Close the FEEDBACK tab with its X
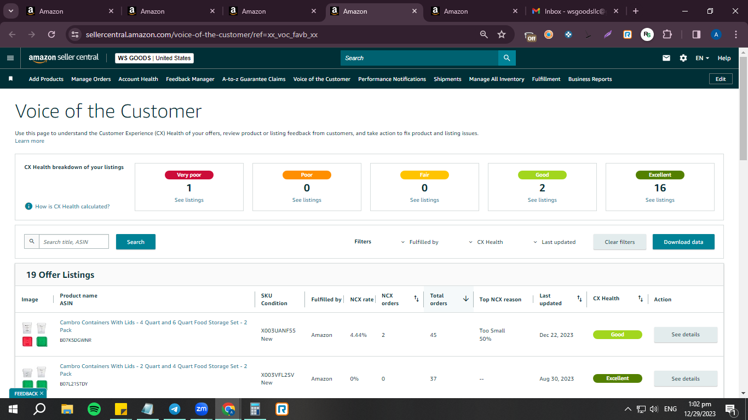The image size is (748, 420). click(42, 393)
